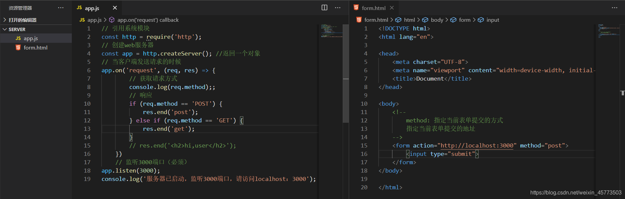
Task: Open form.html in the file explorer tree
Action: tap(36, 48)
